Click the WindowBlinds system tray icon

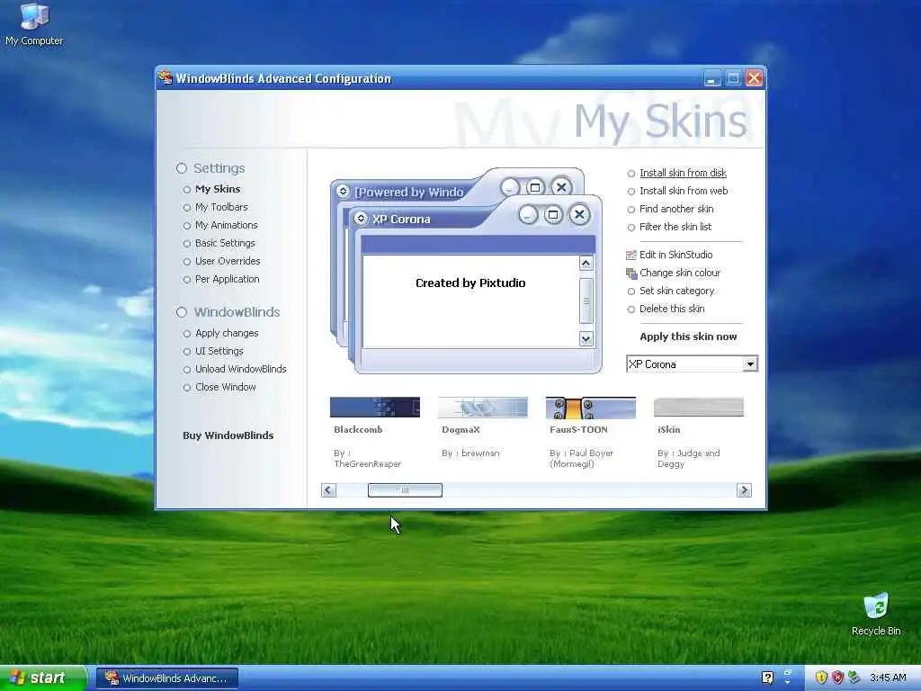(854, 678)
